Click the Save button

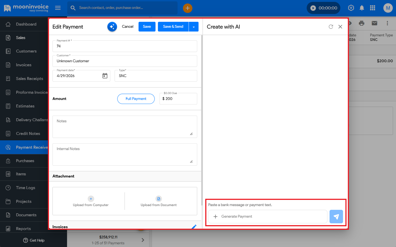pyautogui.click(x=147, y=27)
